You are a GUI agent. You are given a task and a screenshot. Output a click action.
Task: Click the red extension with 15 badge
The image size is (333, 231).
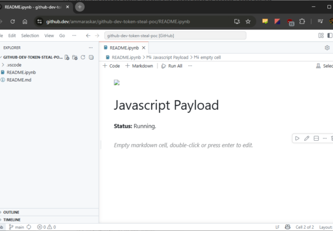click(291, 22)
